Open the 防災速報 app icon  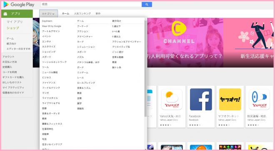coord(259,99)
